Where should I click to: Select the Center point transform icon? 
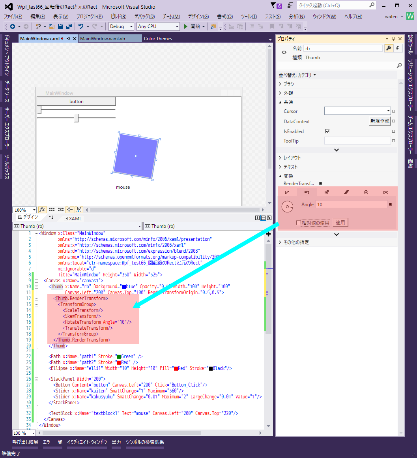366,192
